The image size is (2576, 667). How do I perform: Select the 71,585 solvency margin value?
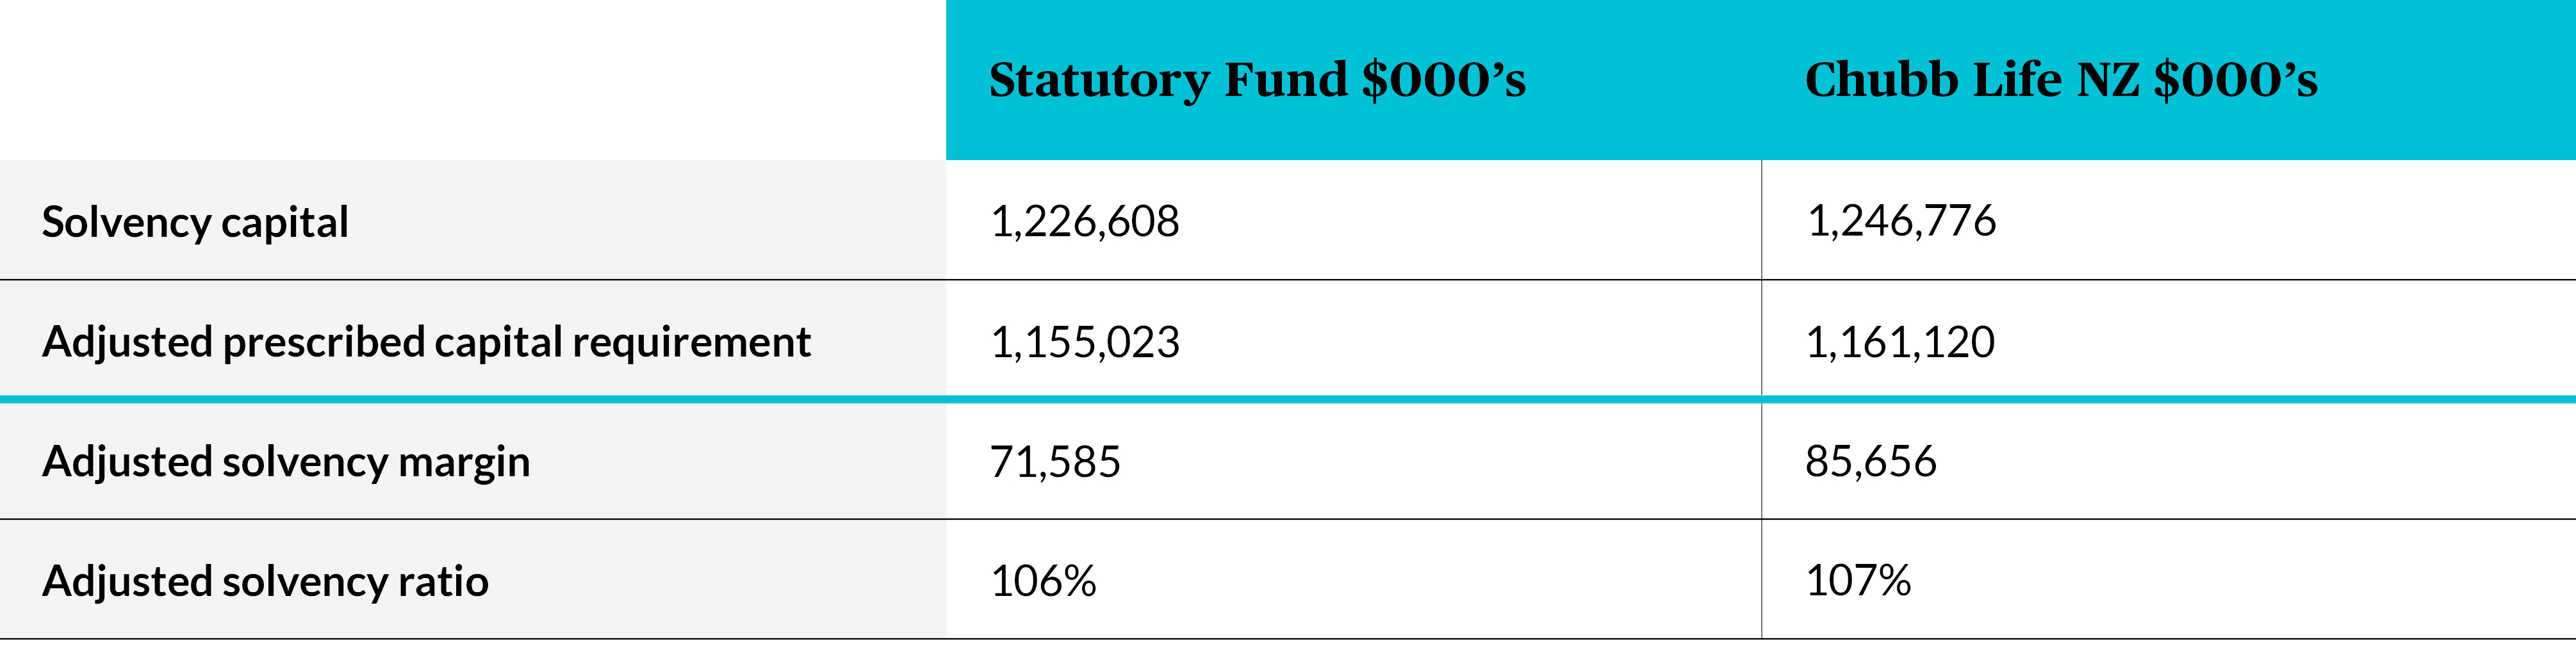(1055, 462)
